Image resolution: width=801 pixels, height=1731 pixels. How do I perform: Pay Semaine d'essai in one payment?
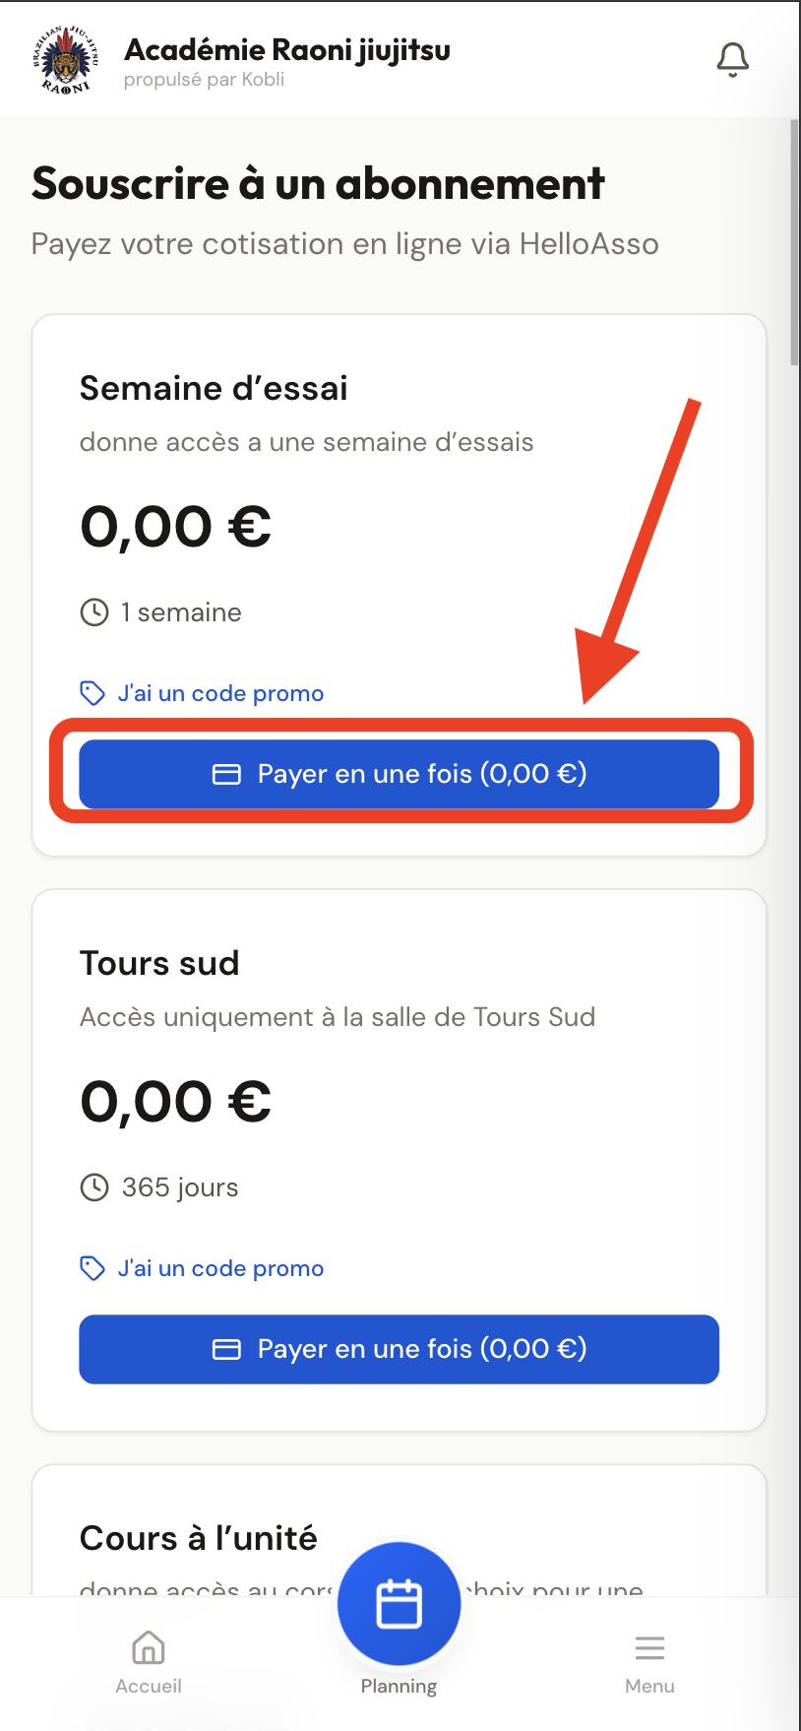coord(400,774)
